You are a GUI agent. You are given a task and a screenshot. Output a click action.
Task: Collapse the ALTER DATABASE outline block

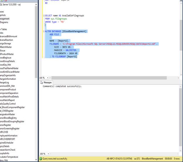[44, 31]
